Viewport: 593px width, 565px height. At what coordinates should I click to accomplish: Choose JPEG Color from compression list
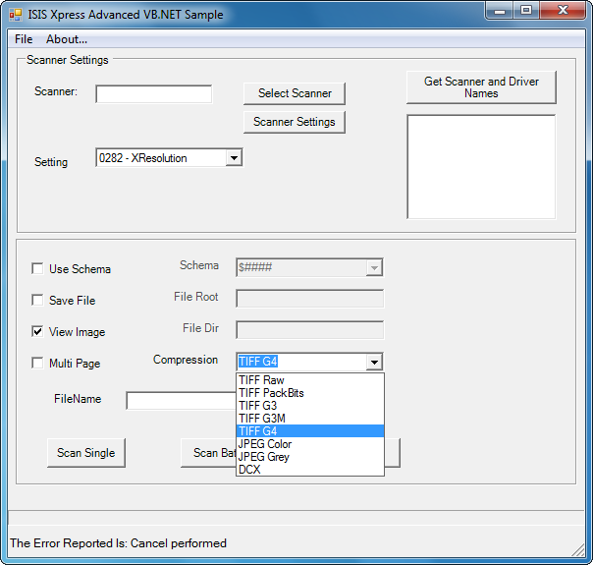(310, 444)
